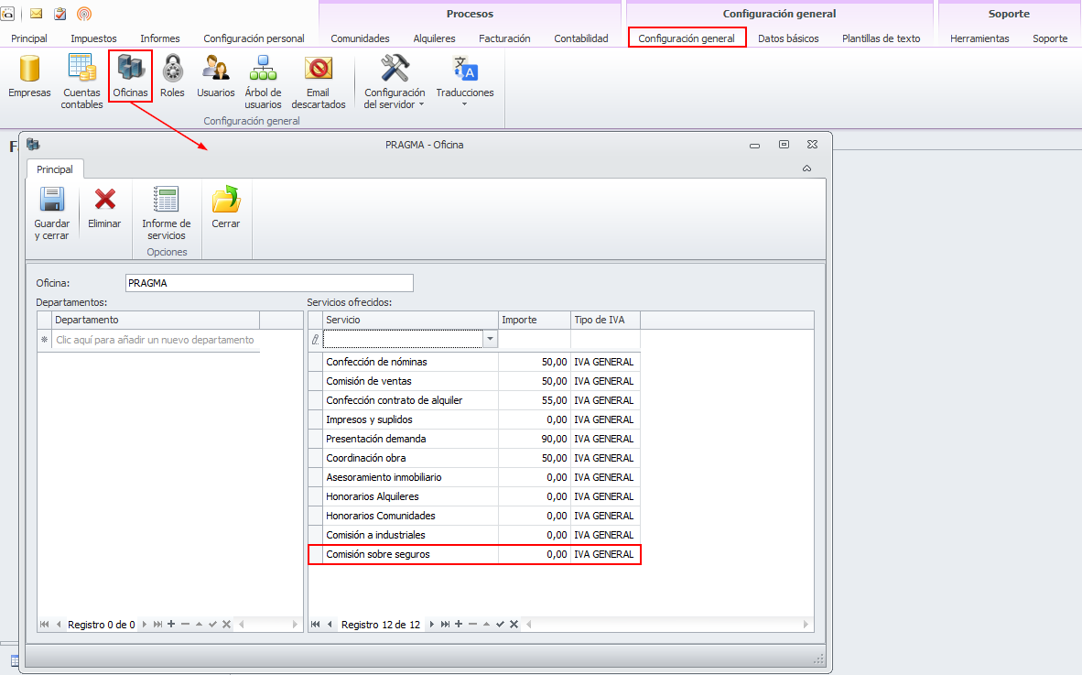Confirm edit with checkmark in services navigator
The image size is (1082, 675).
pos(501,624)
